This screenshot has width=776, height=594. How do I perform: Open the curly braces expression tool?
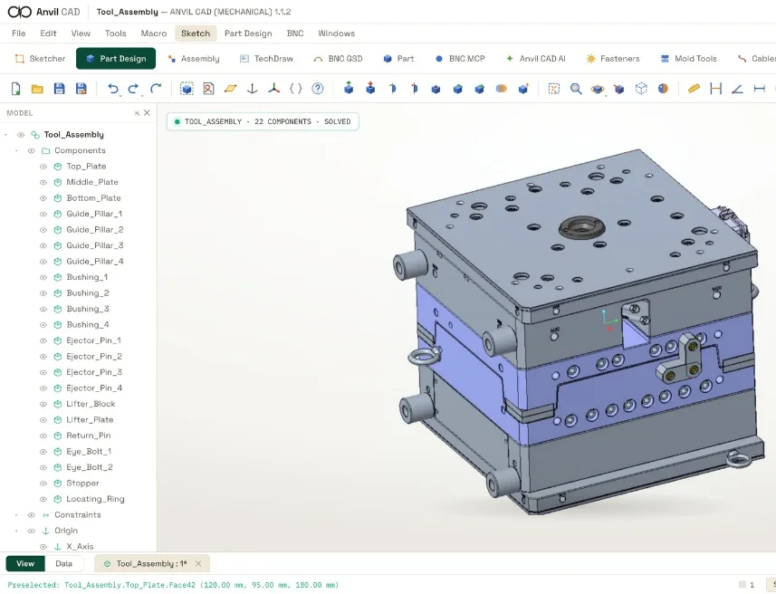point(295,89)
